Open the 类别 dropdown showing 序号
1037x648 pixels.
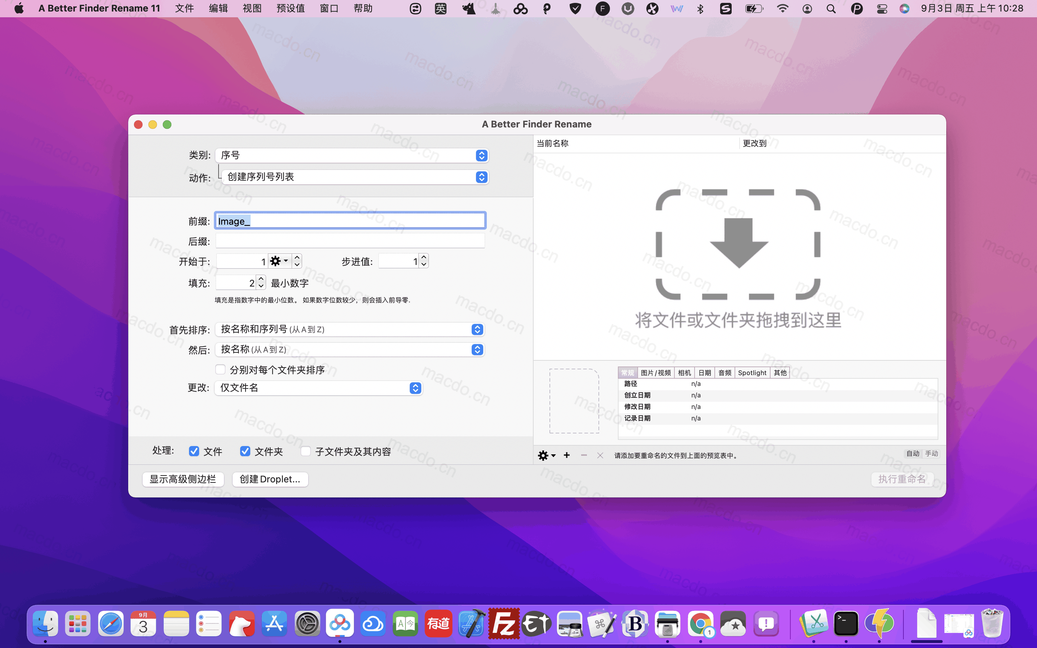352,155
